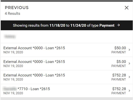Select the 11/18/20 start date in banner
The width and height of the screenshot is (133, 100).
click(57, 25)
